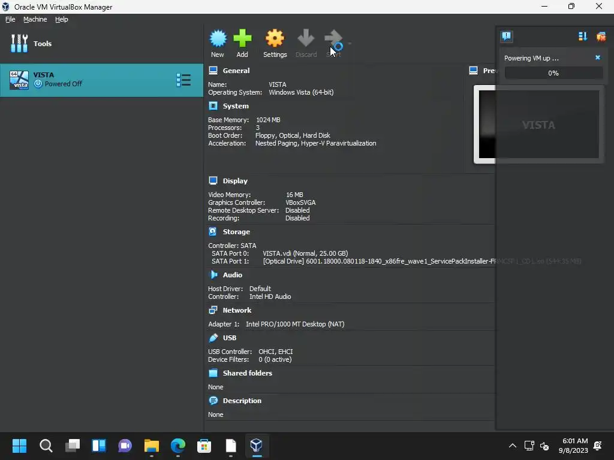
Task: Click the VISTA preview thumbnail
Action: click(538, 124)
